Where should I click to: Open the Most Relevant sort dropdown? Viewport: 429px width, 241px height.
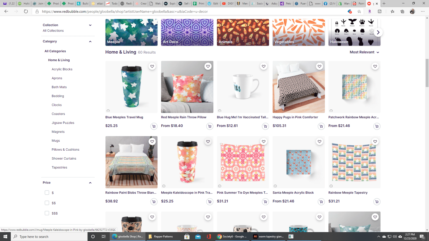pyautogui.click(x=364, y=52)
